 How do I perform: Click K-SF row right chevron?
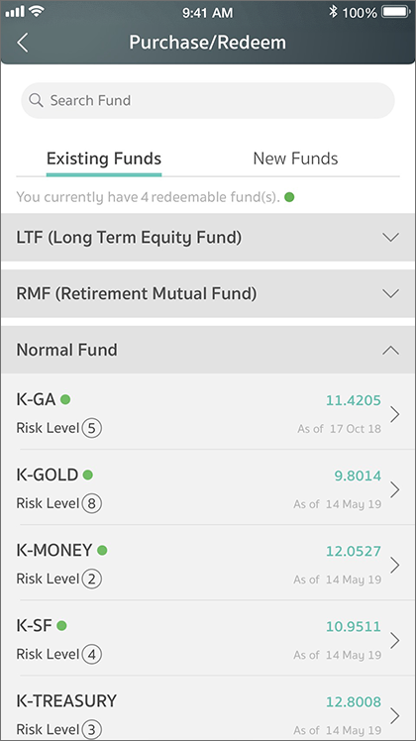click(x=395, y=640)
